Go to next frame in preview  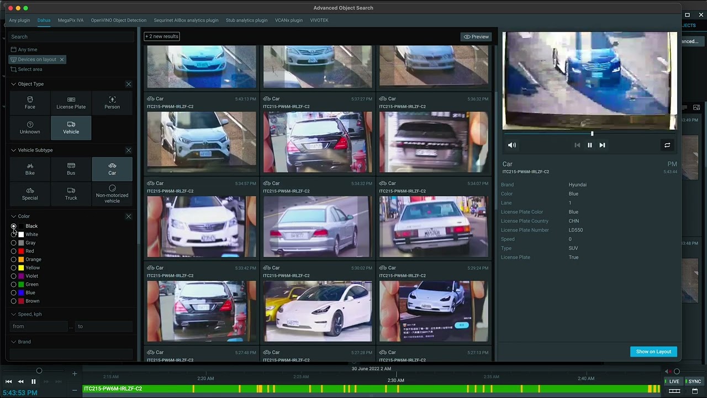[x=602, y=145]
